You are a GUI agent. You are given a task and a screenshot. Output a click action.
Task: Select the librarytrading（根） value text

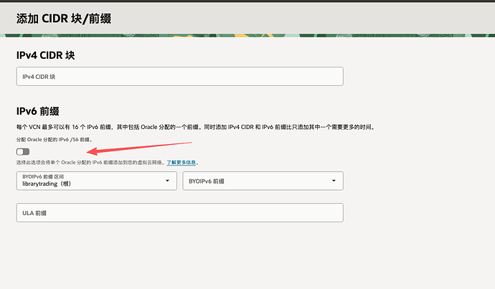(x=47, y=184)
